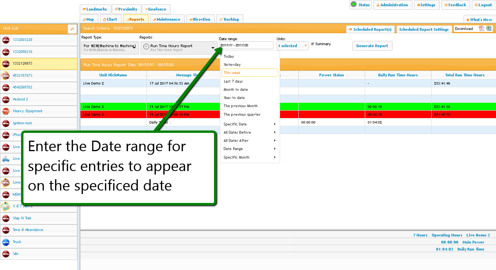
Task: Toggle the Summary checkbox
Action: click(x=312, y=44)
